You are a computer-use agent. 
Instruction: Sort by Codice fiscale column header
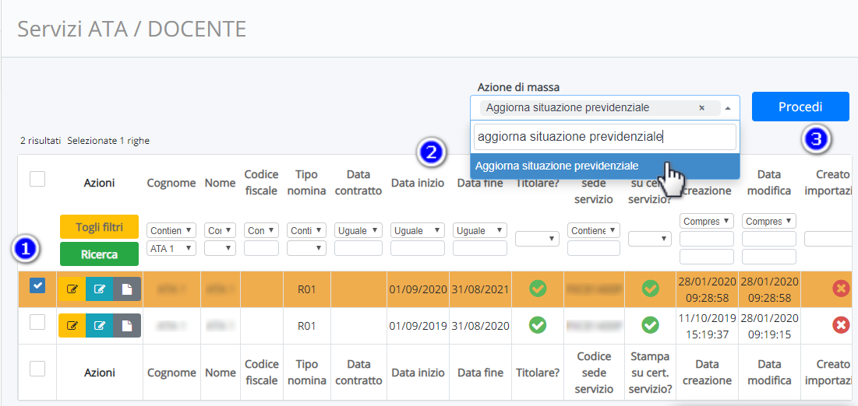262,183
